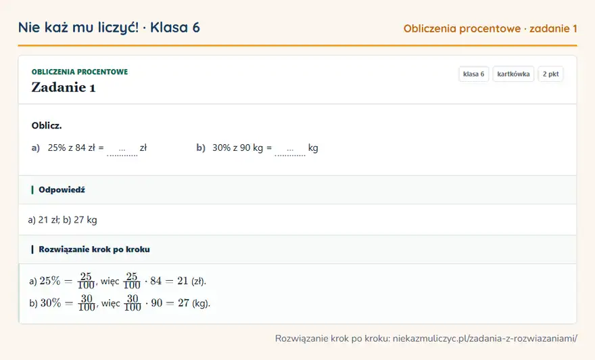Viewport: 595px width, 360px height.
Task: Click solution line b) with 30/100 · 90 = 27
Action: (120, 303)
